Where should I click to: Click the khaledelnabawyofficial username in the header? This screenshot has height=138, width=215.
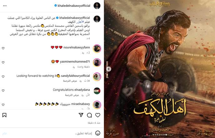[x=74, y=6]
